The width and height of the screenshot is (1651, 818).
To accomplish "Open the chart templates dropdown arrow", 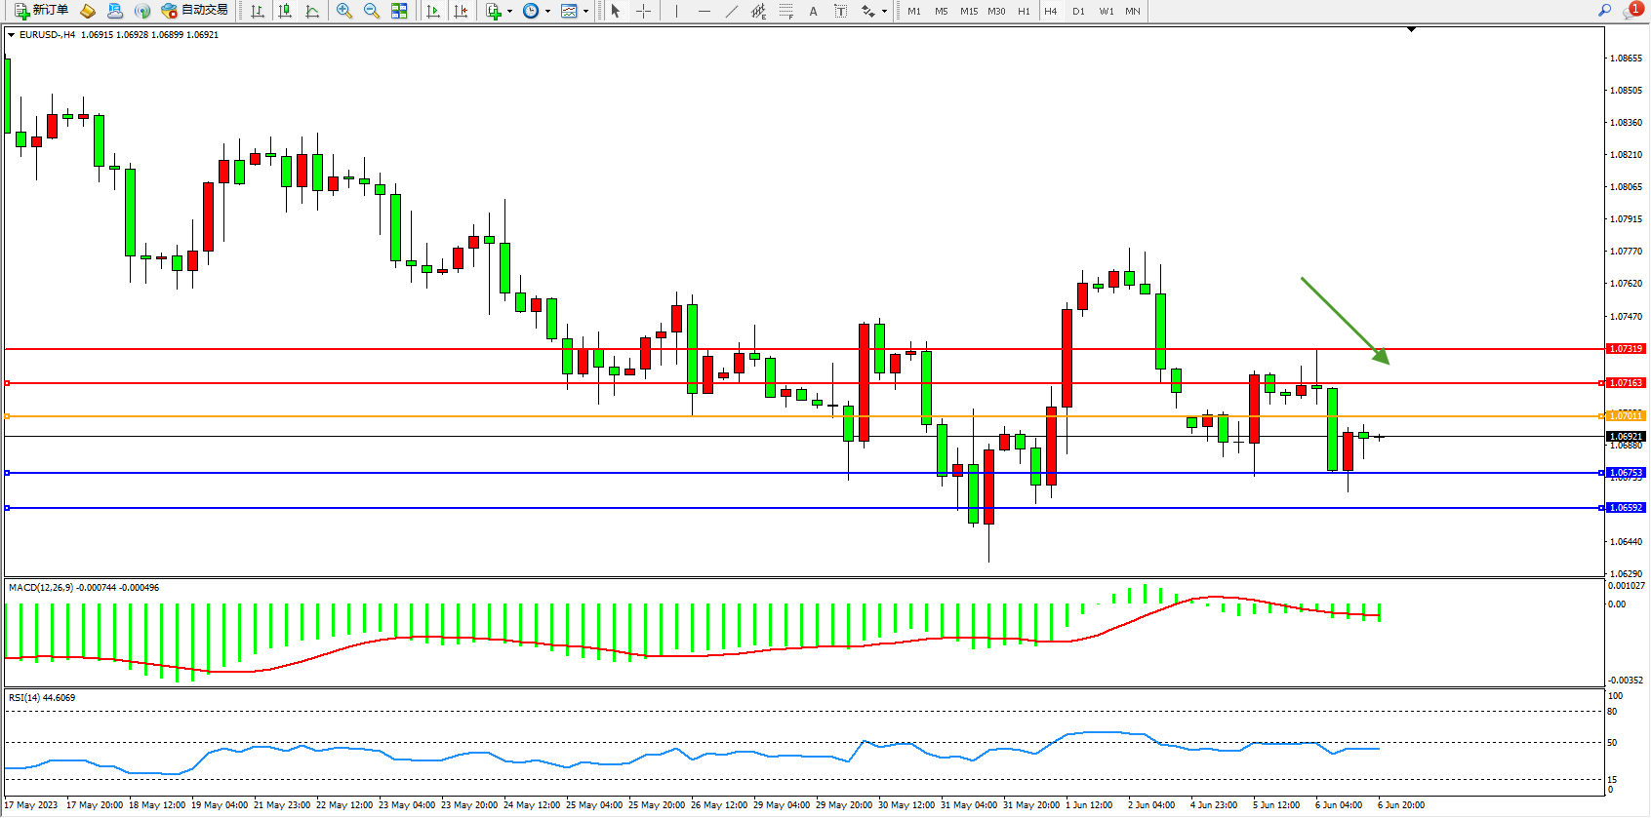I will coord(585,12).
